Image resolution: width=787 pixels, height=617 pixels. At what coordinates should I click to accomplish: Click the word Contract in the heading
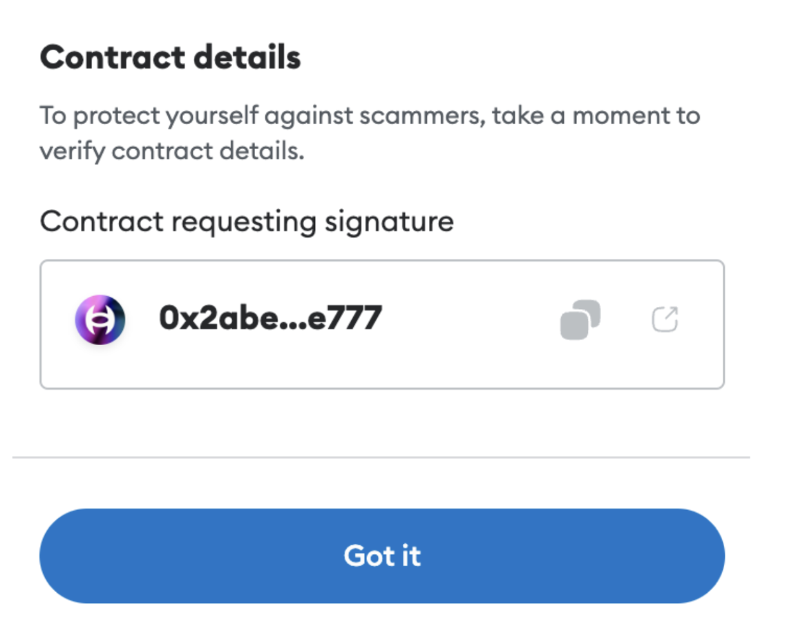[x=110, y=58]
